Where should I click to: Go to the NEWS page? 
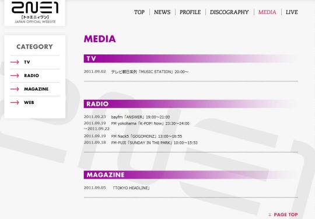tap(162, 12)
